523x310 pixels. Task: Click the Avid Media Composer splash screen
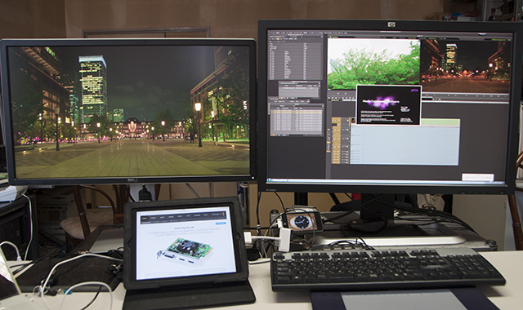click(389, 105)
